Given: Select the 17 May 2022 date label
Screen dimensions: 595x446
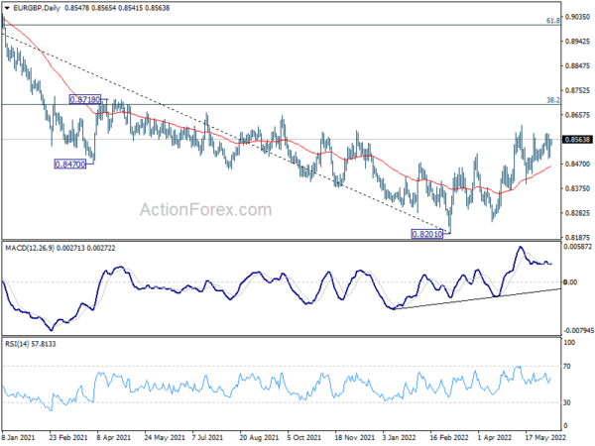Looking at the screenshot, I should pos(544,438).
